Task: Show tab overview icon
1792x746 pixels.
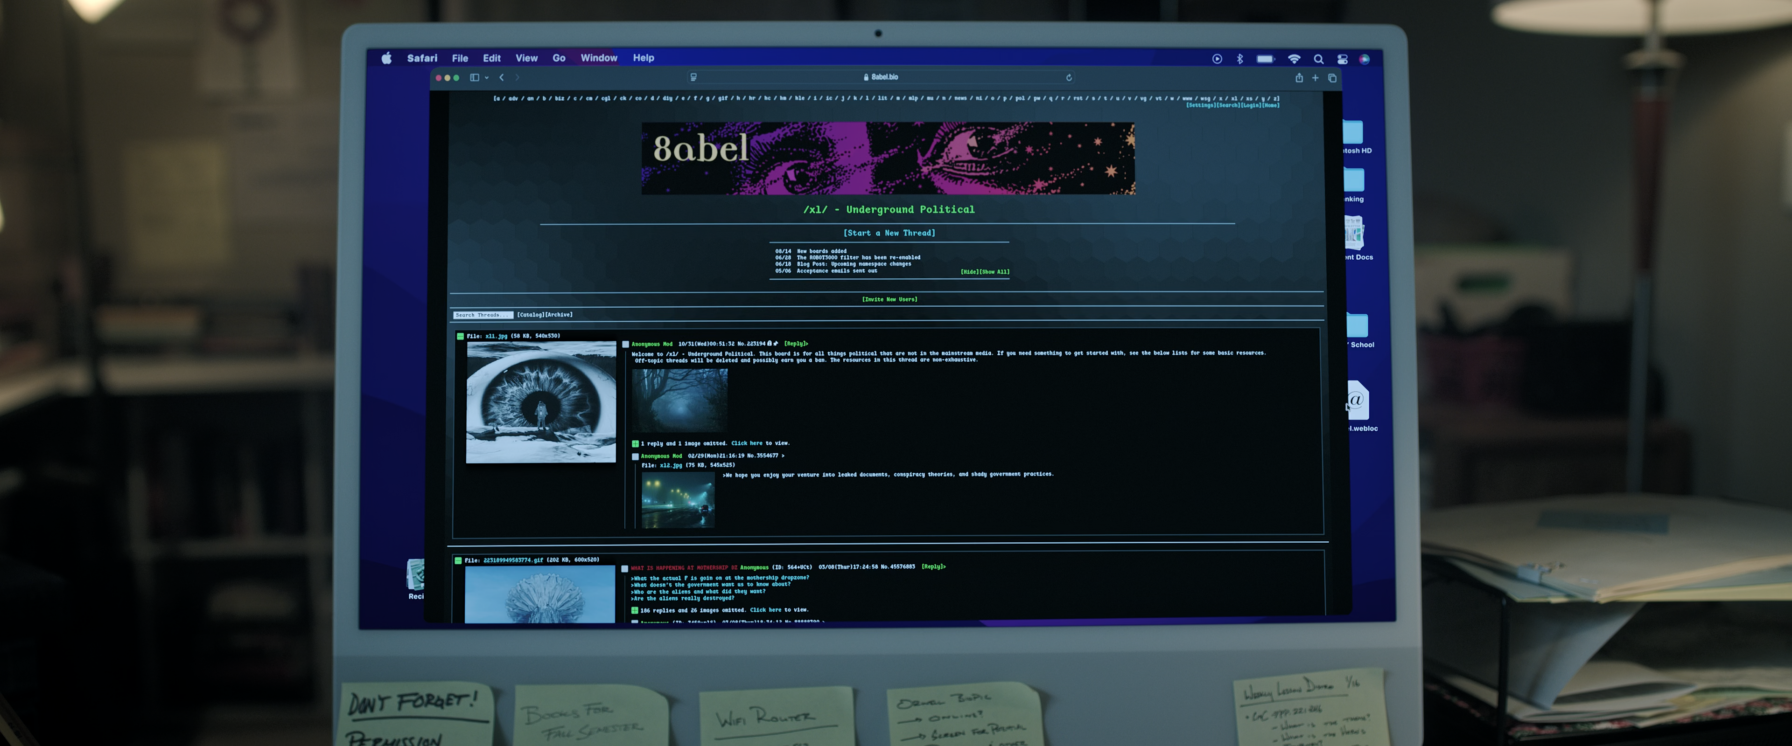Action: pos(1331,78)
